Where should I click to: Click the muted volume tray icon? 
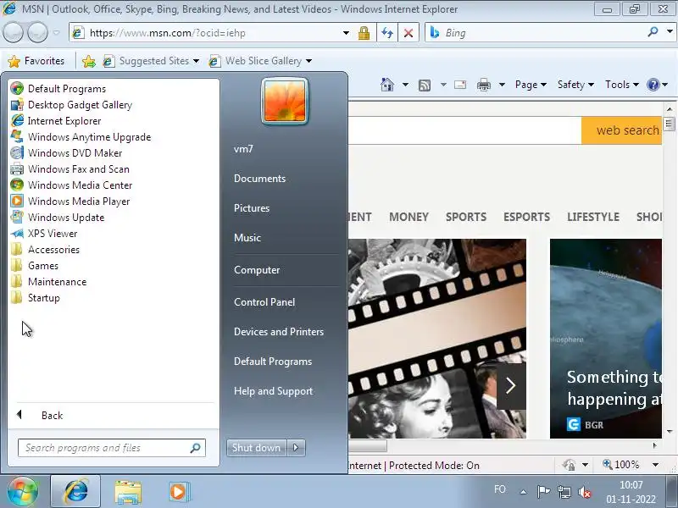[584, 492]
